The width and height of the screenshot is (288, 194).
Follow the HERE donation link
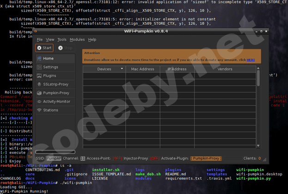[251, 60]
